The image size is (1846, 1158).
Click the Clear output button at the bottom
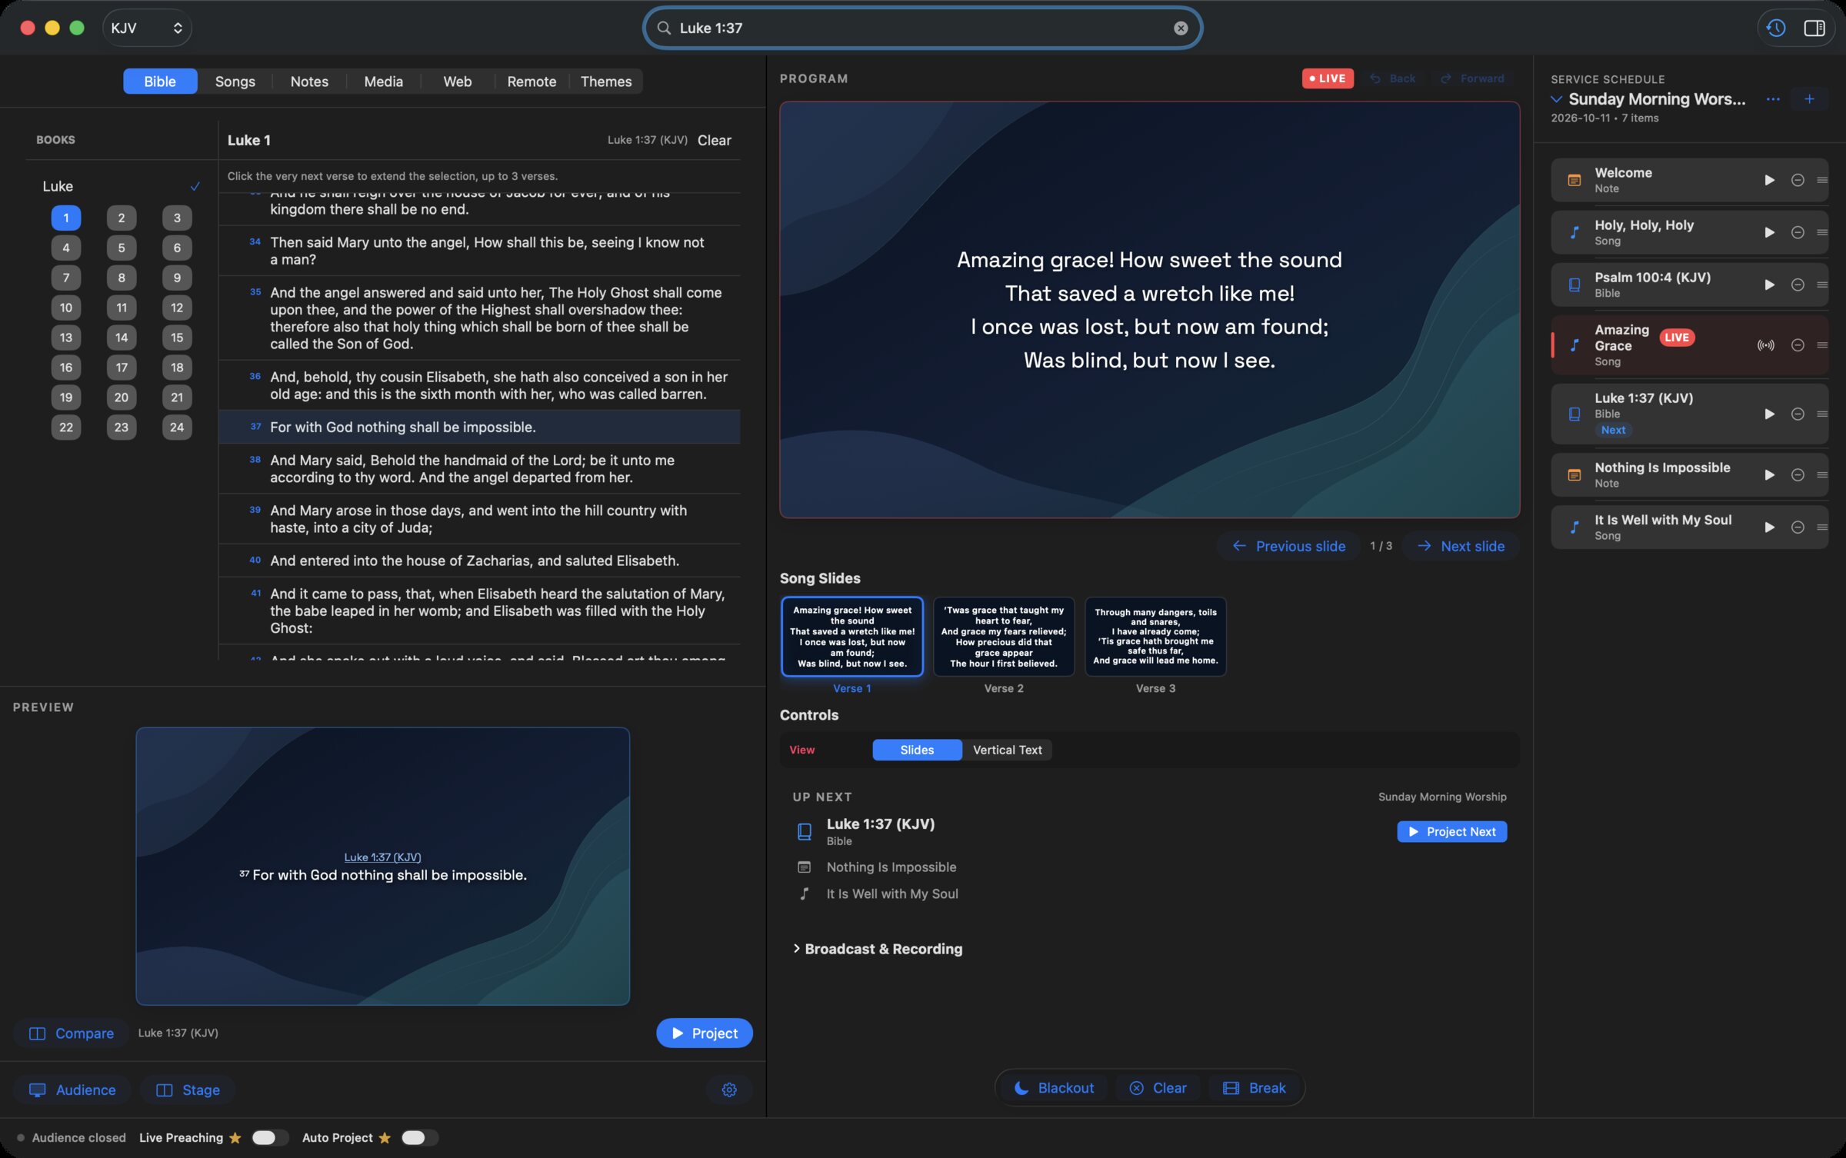(x=1158, y=1088)
